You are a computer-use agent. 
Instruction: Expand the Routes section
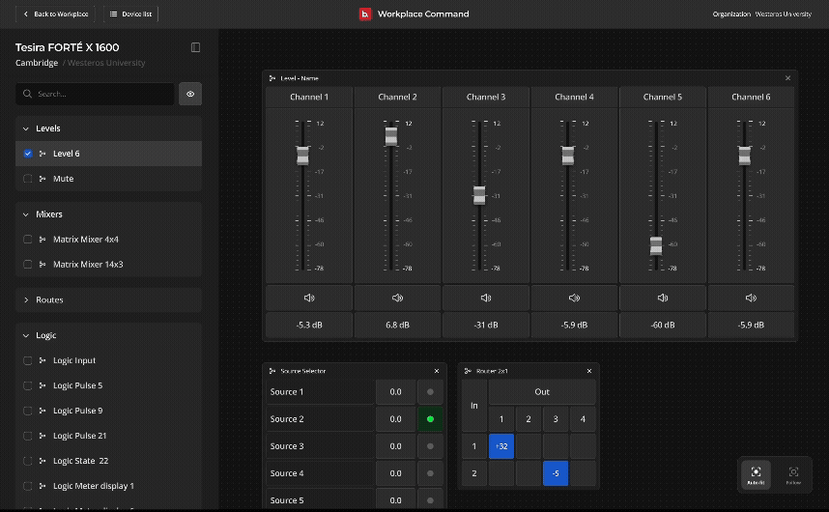26,299
